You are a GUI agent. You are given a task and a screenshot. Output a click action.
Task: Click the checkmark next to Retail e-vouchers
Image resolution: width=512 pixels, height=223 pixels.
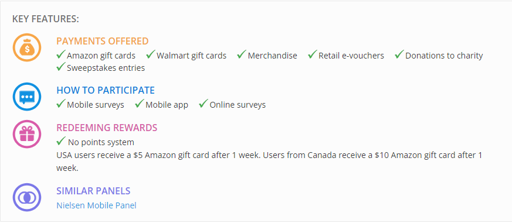(x=313, y=54)
